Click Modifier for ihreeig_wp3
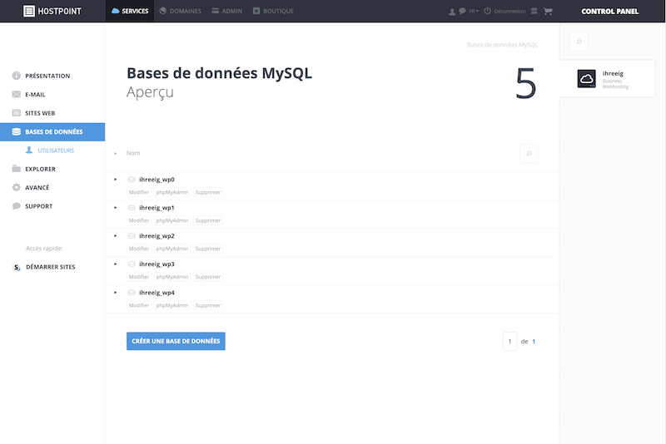Screen dimensions: 666x444 click(x=139, y=277)
